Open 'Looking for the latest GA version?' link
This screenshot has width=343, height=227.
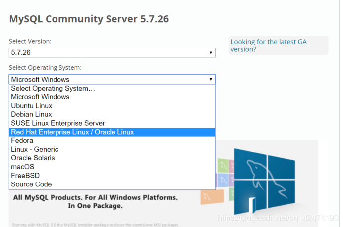click(x=269, y=45)
